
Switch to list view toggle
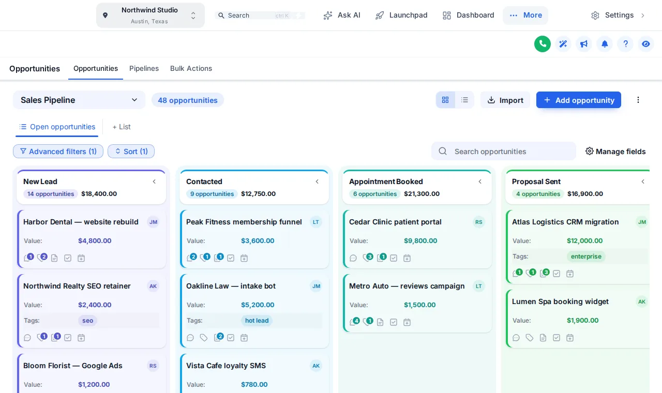click(464, 100)
